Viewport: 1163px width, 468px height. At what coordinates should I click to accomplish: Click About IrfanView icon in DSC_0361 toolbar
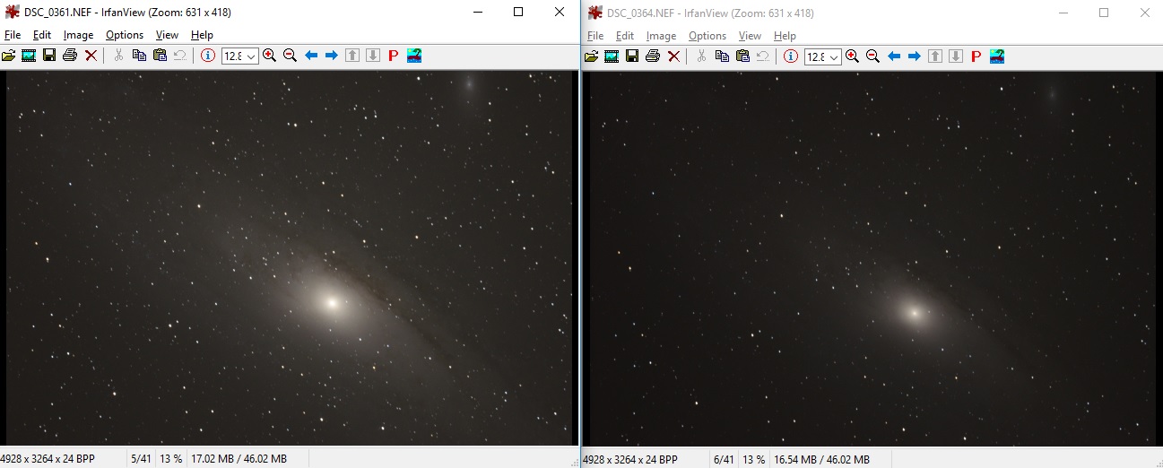point(414,56)
